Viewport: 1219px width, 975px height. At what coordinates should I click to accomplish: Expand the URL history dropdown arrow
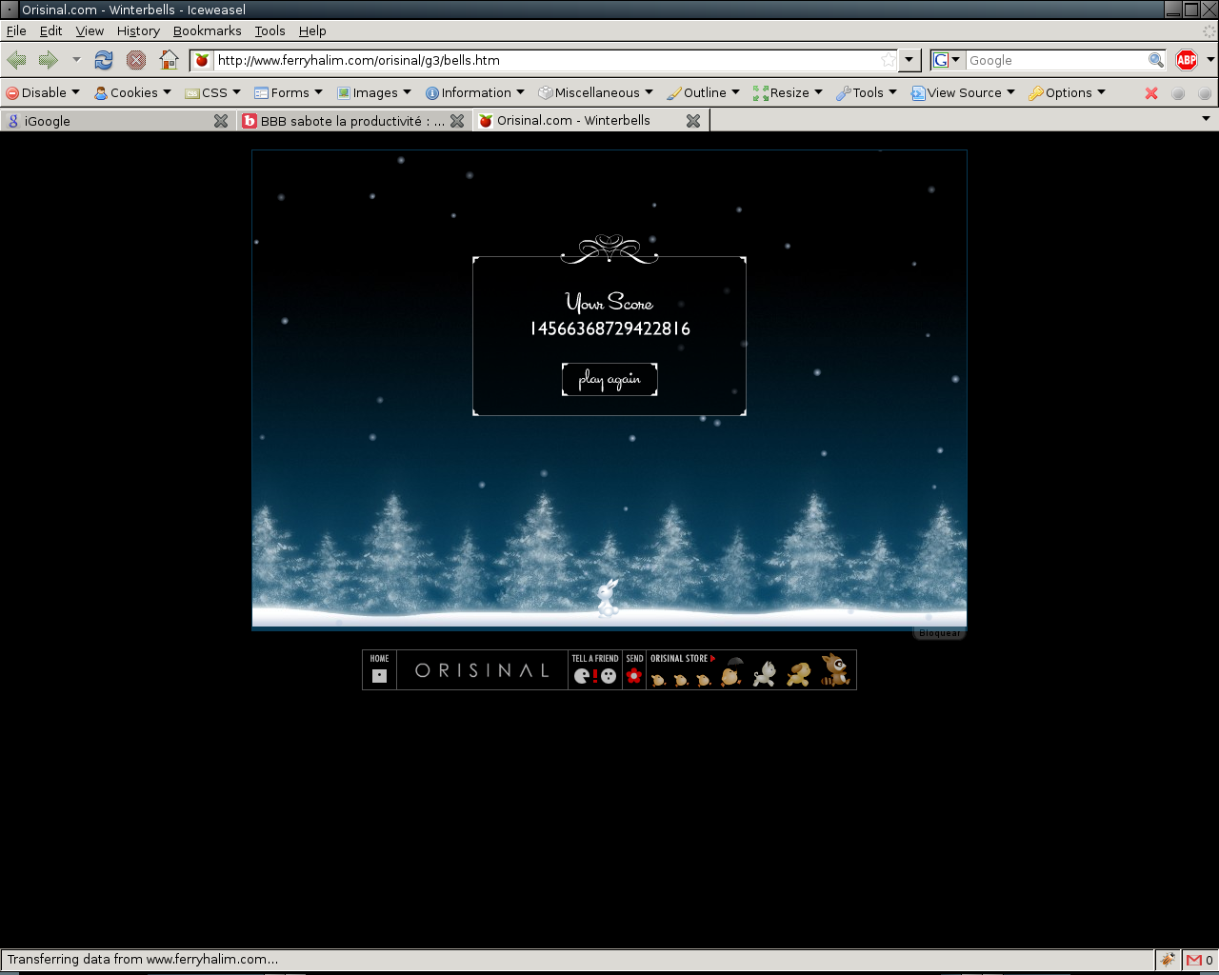(909, 60)
